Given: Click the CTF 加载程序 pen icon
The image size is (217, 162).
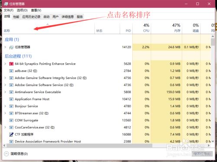Looking at the screenshot, I should coord(11,134).
